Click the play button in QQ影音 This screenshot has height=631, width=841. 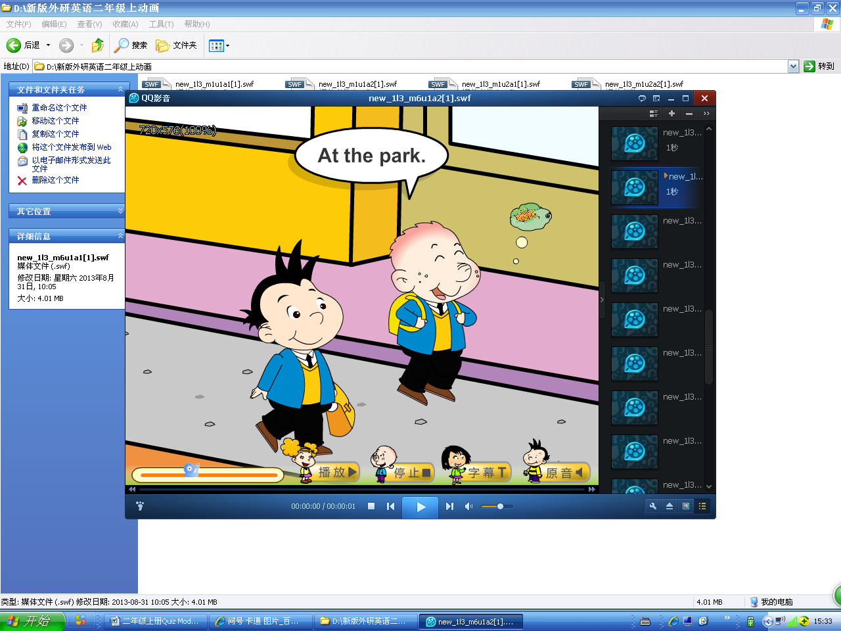(420, 507)
